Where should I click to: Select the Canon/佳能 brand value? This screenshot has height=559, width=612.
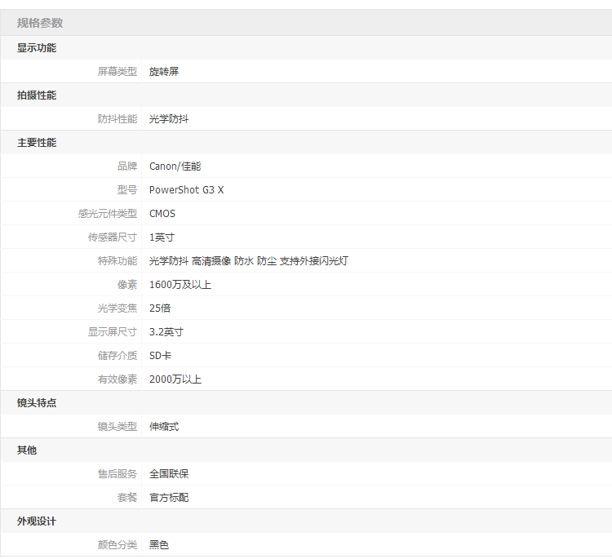pyautogui.click(x=175, y=166)
